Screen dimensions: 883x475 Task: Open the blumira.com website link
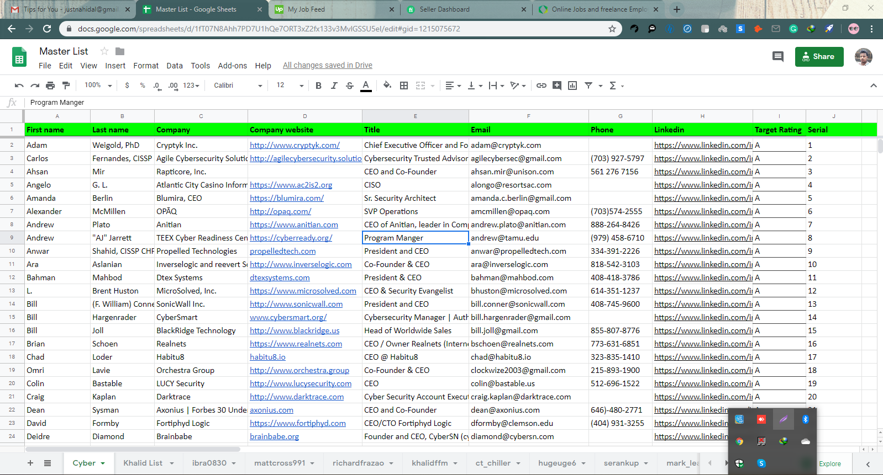pyautogui.click(x=286, y=198)
